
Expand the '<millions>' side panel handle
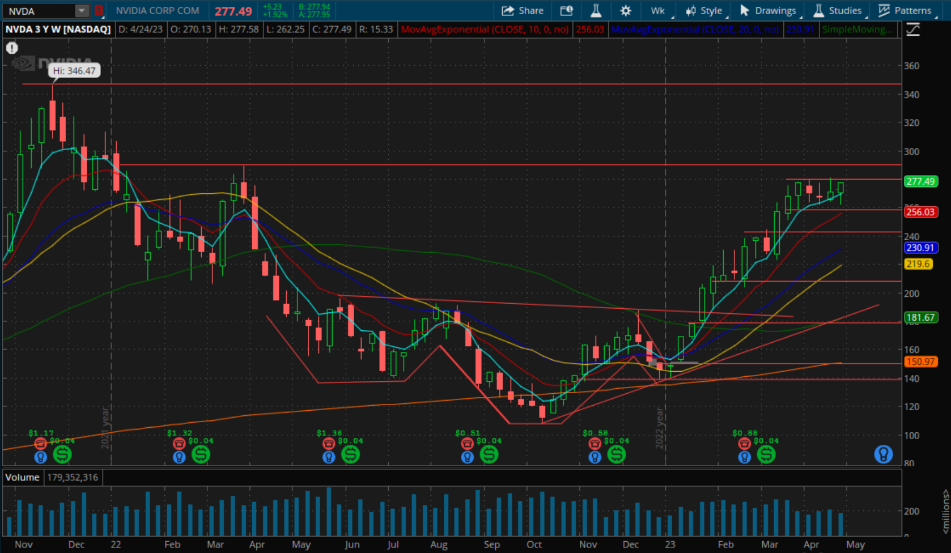[945, 511]
